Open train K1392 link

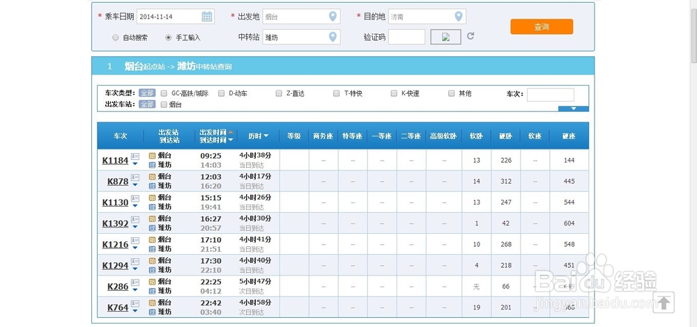[x=115, y=223]
